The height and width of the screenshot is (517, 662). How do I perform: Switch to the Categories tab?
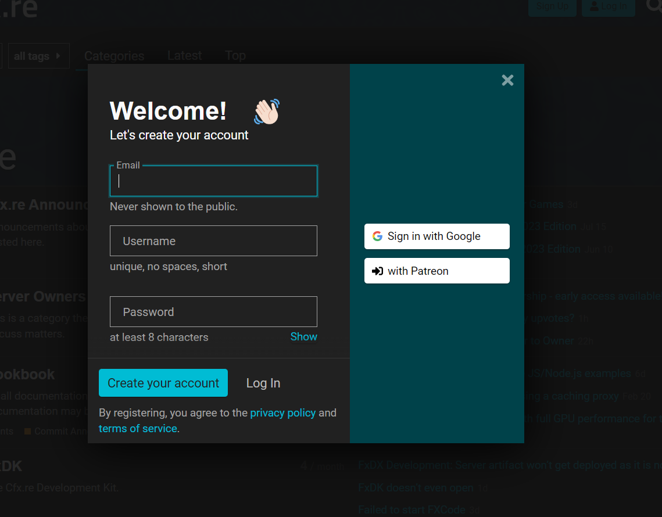pyautogui.click(x=114, y=56)
